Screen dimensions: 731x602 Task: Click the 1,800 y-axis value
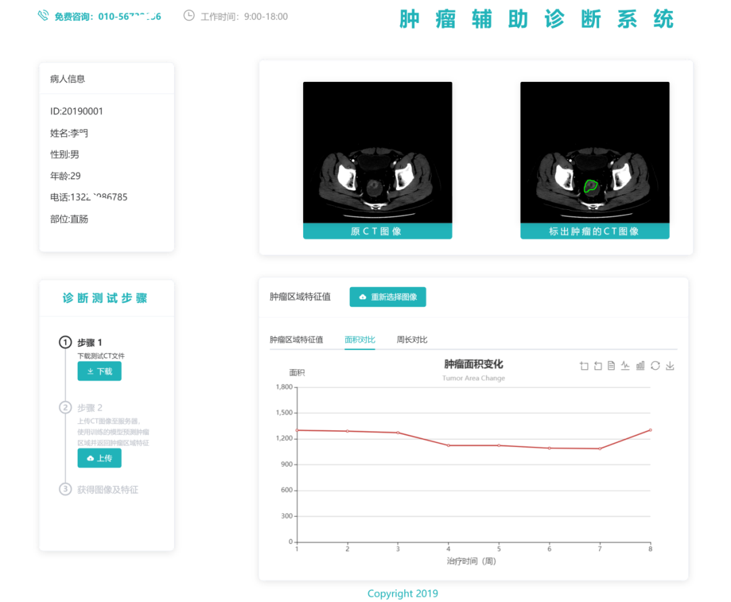tap(284, 387)
